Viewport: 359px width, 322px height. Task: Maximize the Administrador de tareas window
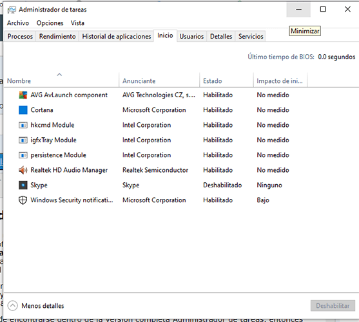(x=323, y=10)
